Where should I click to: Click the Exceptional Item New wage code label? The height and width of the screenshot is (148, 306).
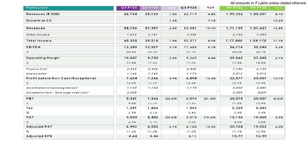53,93
